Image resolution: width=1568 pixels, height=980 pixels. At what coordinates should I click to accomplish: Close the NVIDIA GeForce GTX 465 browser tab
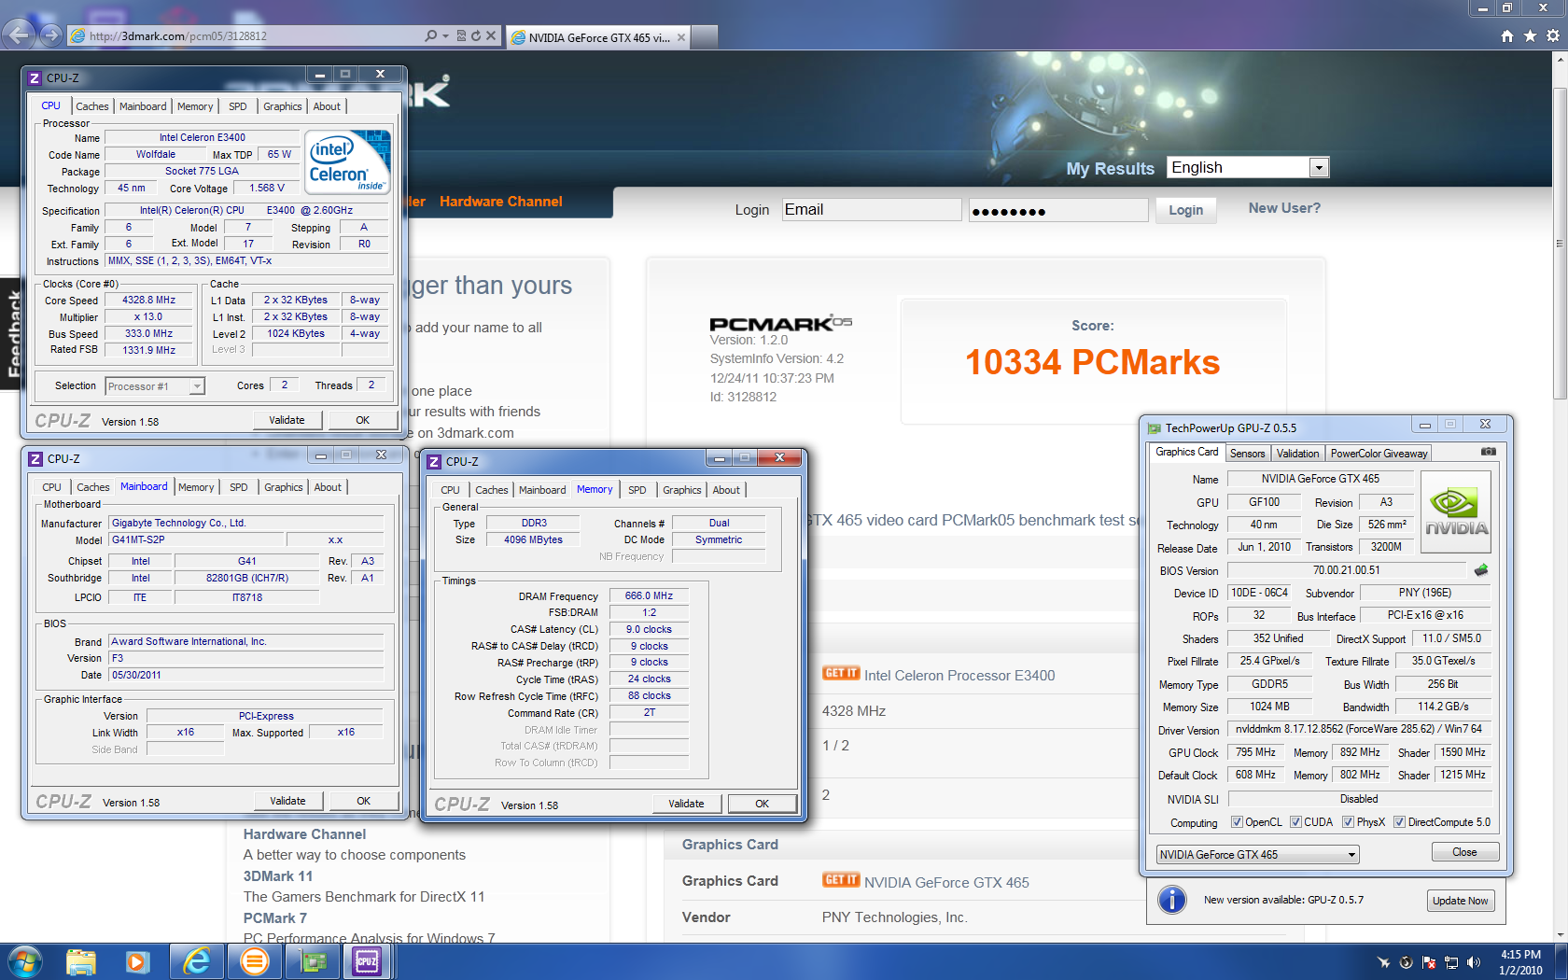(x=681, y=37)
